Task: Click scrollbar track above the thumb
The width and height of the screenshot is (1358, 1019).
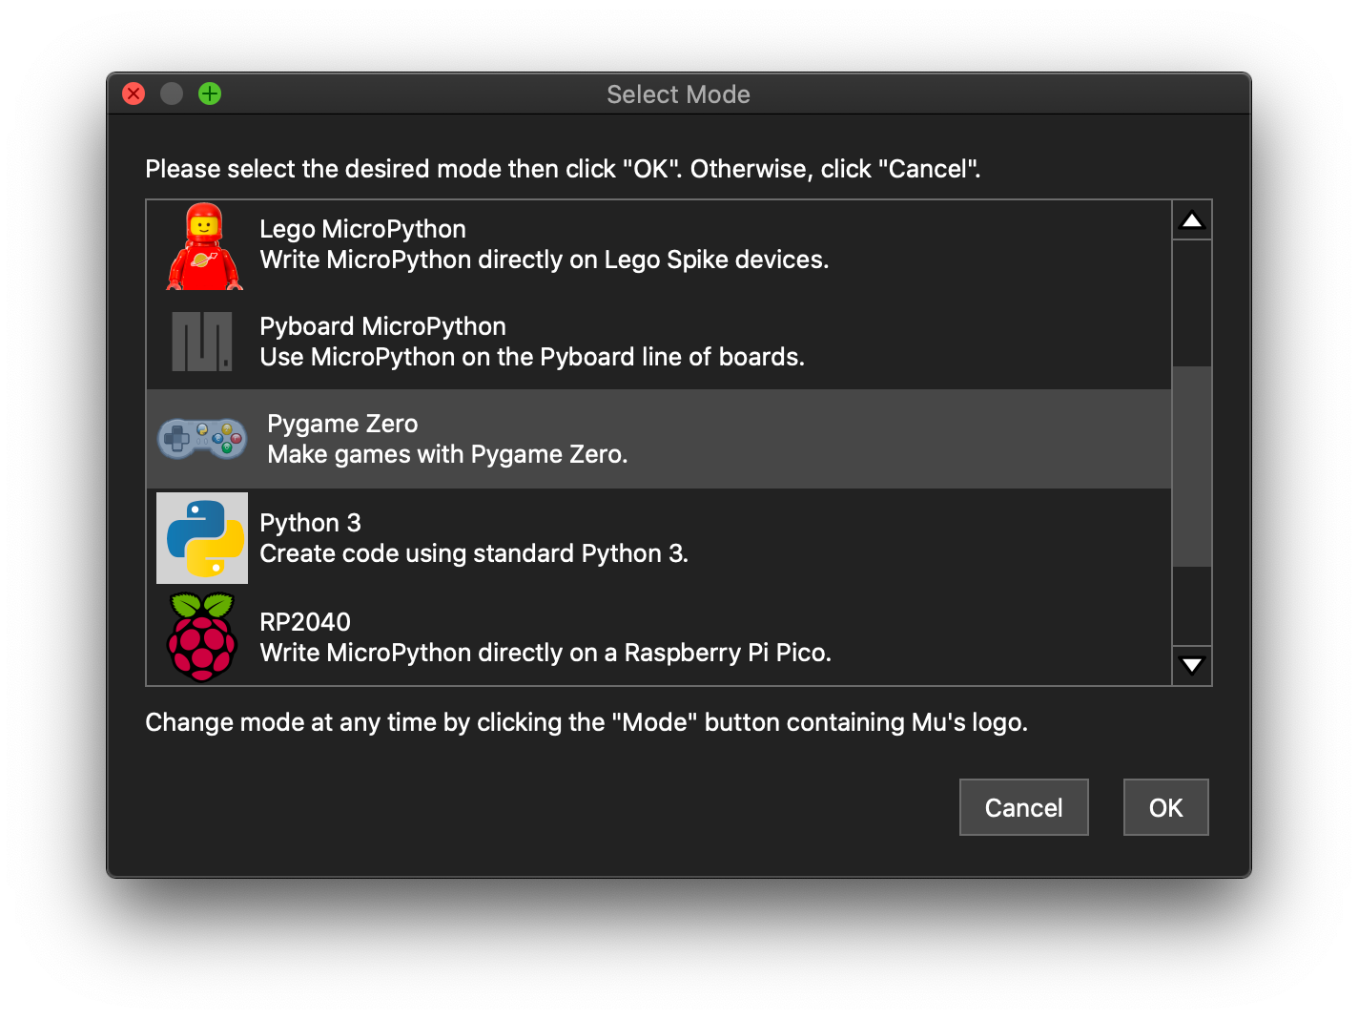Action: [1191, 302]
